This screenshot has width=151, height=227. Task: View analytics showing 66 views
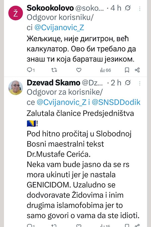pyautogui.click(x=105, y=70)
